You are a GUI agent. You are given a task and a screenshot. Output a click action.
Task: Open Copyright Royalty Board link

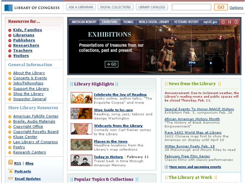[36, 132]
